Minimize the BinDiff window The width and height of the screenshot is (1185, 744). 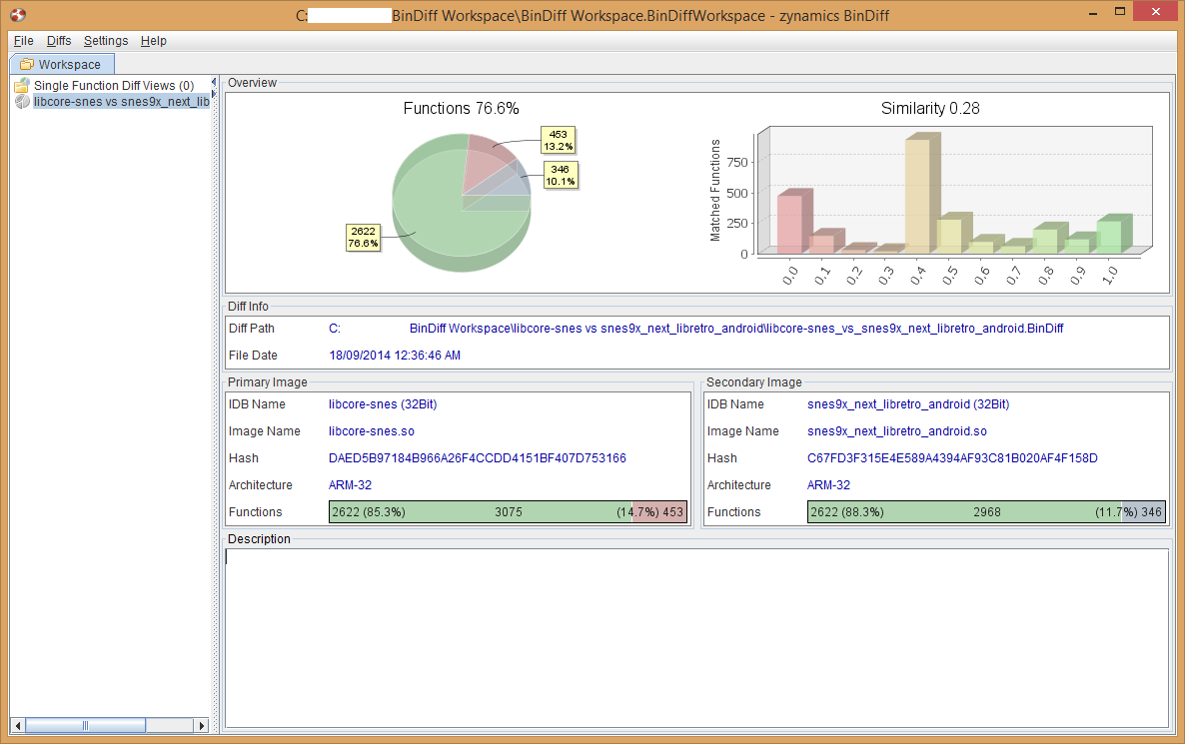coord(1093,13)
